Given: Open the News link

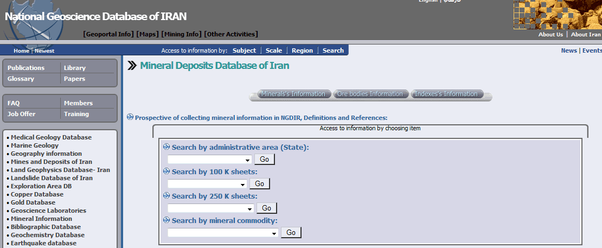Looking at the screenshot, I should click(568, 50).
